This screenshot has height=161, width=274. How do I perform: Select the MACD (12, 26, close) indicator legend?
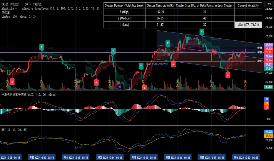(29, 95)
